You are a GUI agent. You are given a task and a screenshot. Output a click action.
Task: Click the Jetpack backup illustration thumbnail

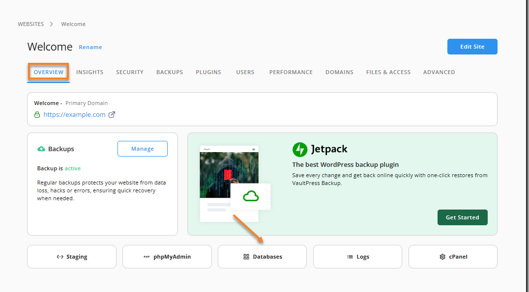(235, 184)
